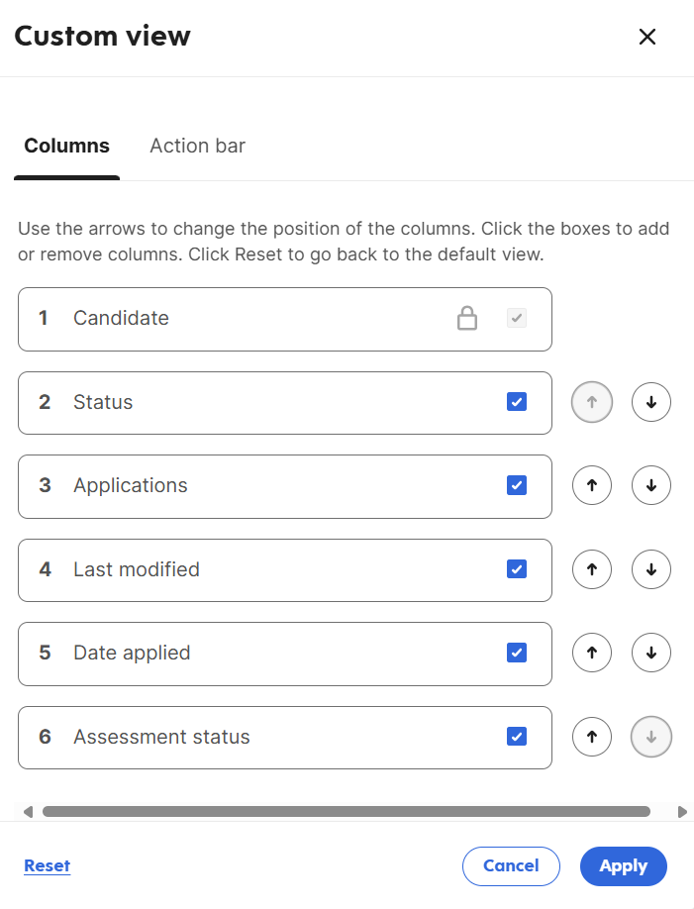This screenshot has width=694, height=909.
Task: Uncheck the Status column checkbox
Action: pos(517,402)
